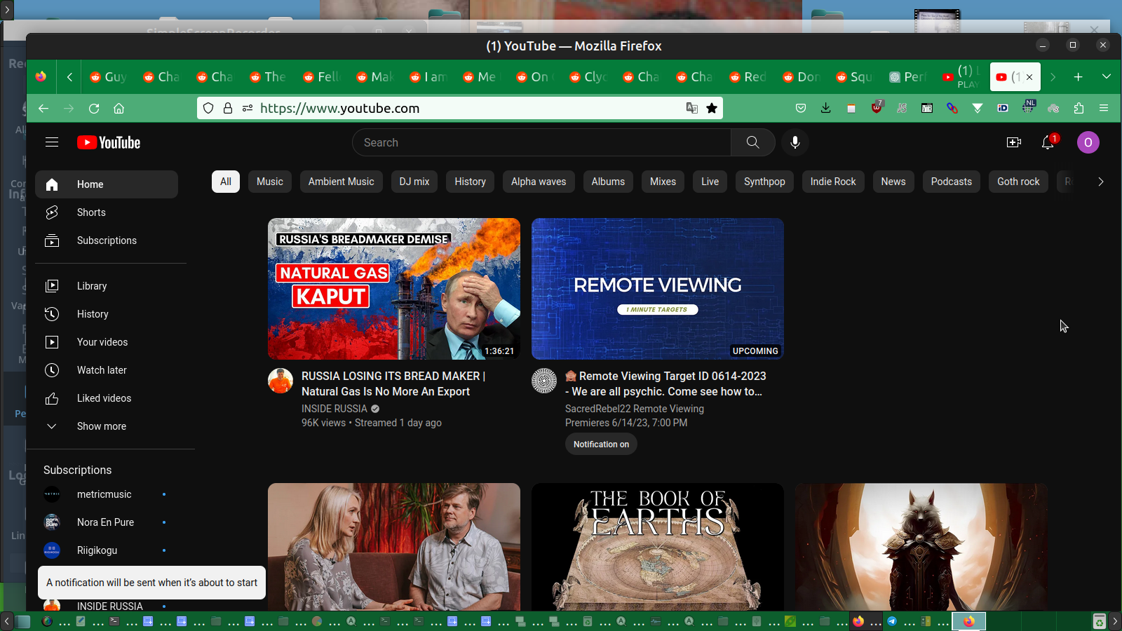Open Shorts in the sidebar

coord(107,212)
